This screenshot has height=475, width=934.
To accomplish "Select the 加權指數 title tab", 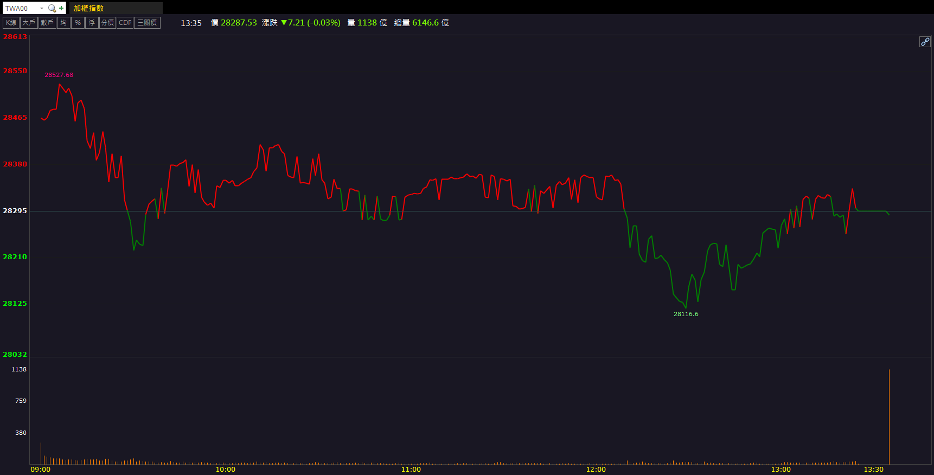I will (88, 8).
